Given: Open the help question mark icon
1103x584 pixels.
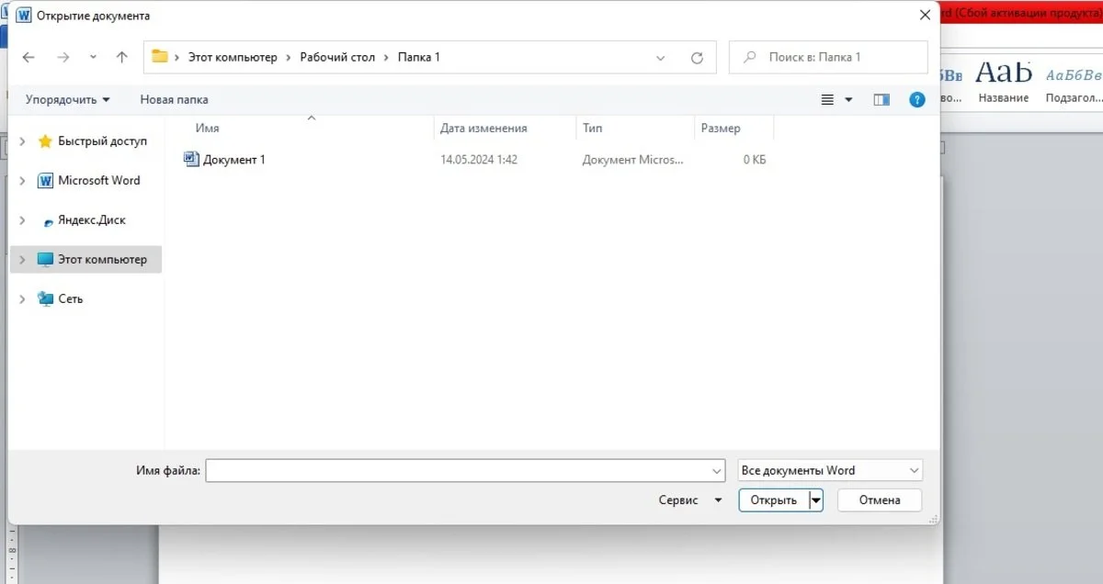Looking at the screenshot, I should tap(916, 99).
